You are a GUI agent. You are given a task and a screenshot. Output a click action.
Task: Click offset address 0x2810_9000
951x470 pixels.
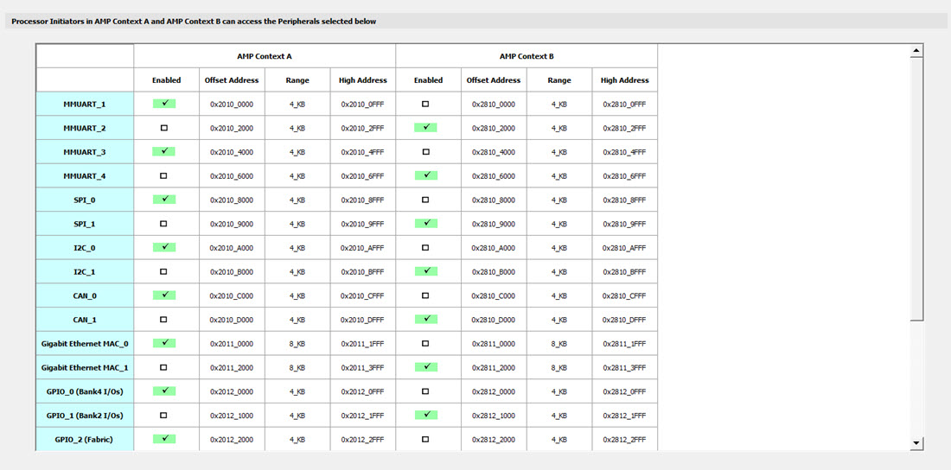pos(493,224)
